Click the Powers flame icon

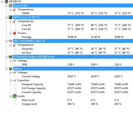15,33
